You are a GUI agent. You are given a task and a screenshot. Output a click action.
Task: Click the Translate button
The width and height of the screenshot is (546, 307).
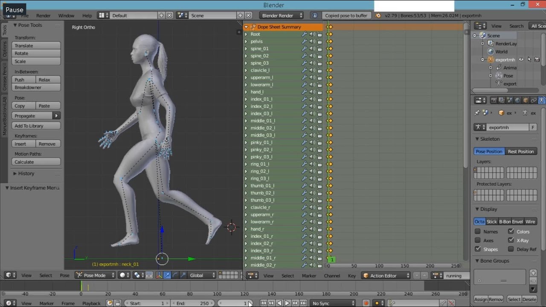tap(36, 46)
